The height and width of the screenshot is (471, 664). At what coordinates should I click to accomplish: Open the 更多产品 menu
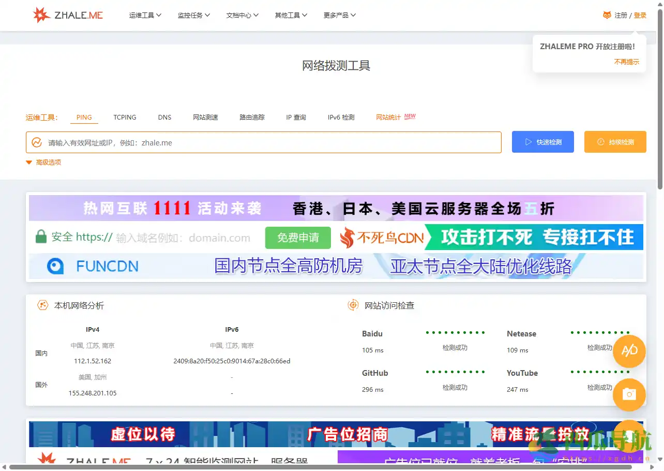339,15
